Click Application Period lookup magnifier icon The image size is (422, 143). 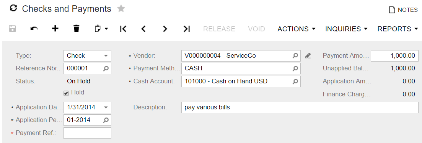tap(106, 120)
